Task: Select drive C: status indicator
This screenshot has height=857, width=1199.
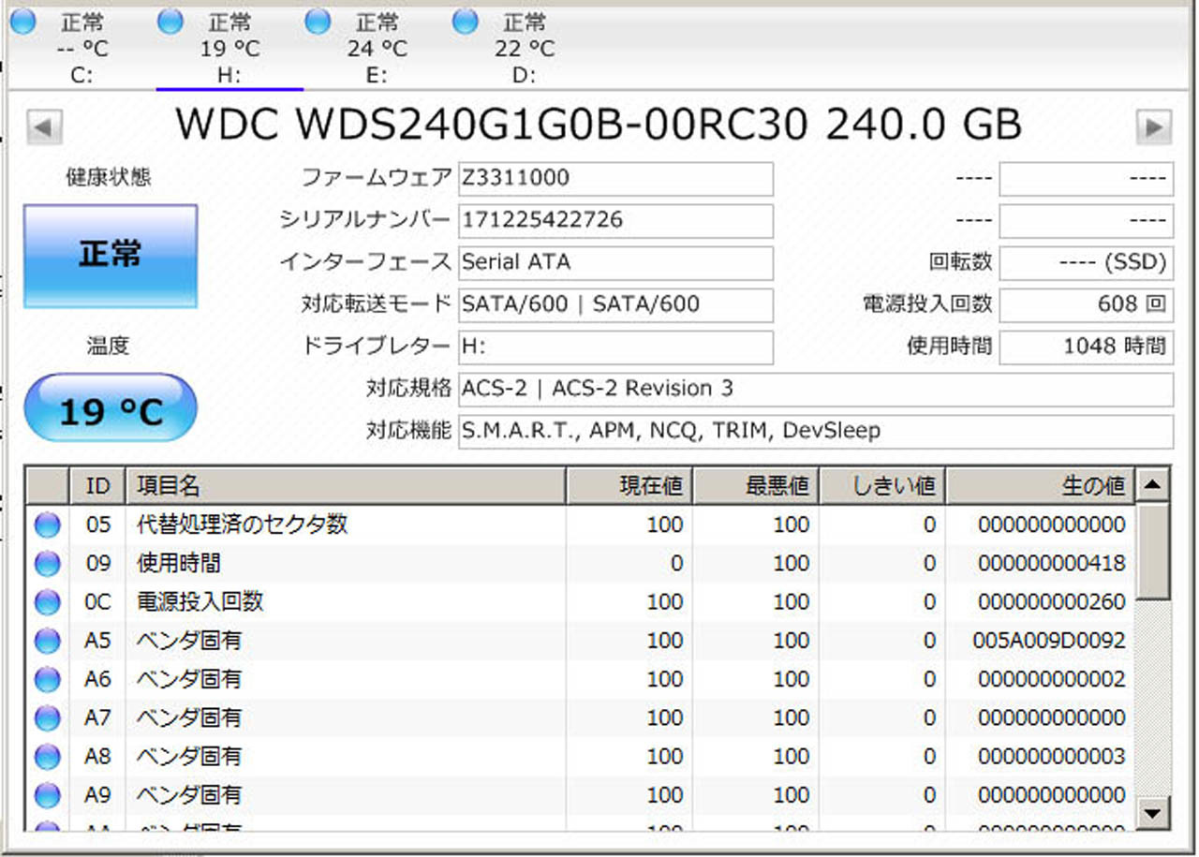Action: 22,21
